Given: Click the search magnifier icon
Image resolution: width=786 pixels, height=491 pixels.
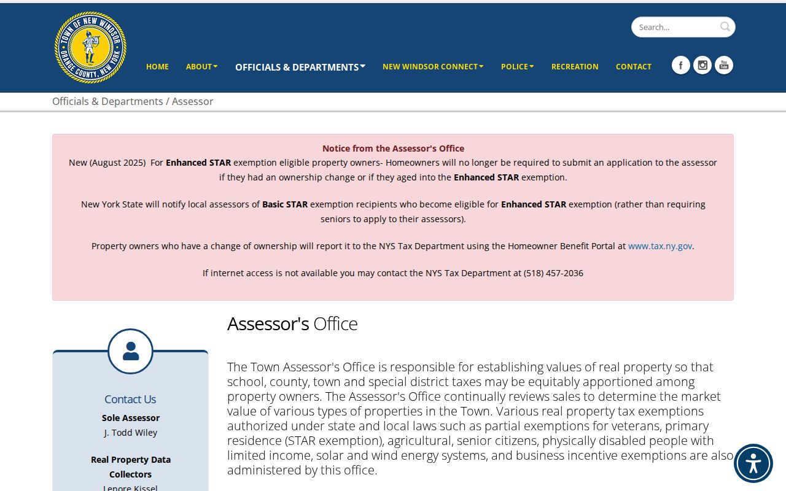Looking at the screenshot, I should pos(725,26).
